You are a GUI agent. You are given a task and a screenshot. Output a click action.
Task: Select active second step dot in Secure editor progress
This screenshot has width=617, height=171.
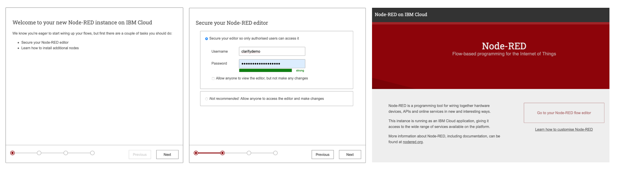(222, 153)
